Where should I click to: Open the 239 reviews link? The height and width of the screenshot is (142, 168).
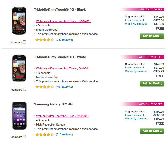pyautogui.click(x=64, y=40)
